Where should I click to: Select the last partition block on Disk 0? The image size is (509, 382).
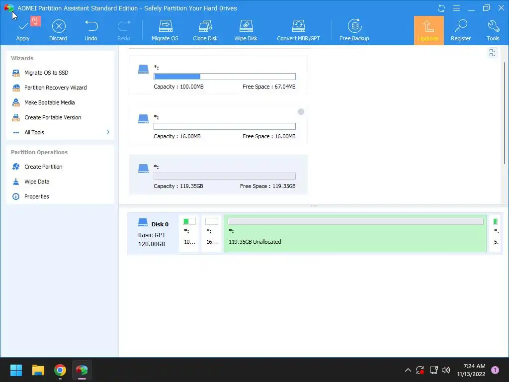pyautogui.click(x=495, y=233)
